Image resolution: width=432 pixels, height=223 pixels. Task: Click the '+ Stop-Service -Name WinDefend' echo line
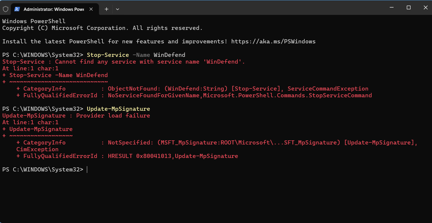pos(55,75)
